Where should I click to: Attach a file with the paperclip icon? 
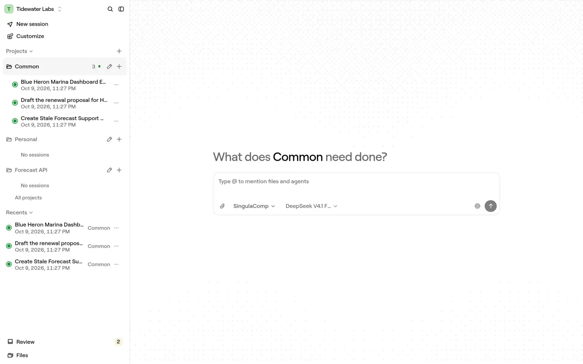222,206
